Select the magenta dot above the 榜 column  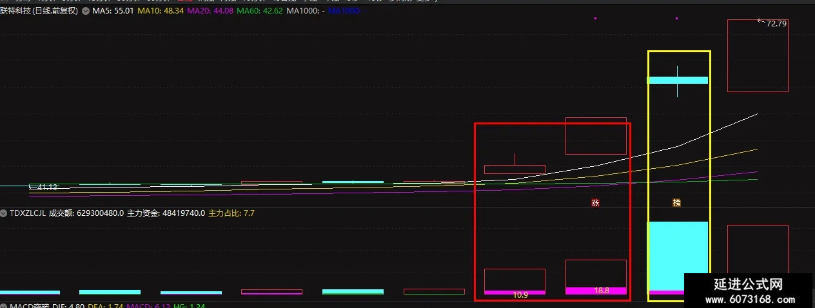676,18
